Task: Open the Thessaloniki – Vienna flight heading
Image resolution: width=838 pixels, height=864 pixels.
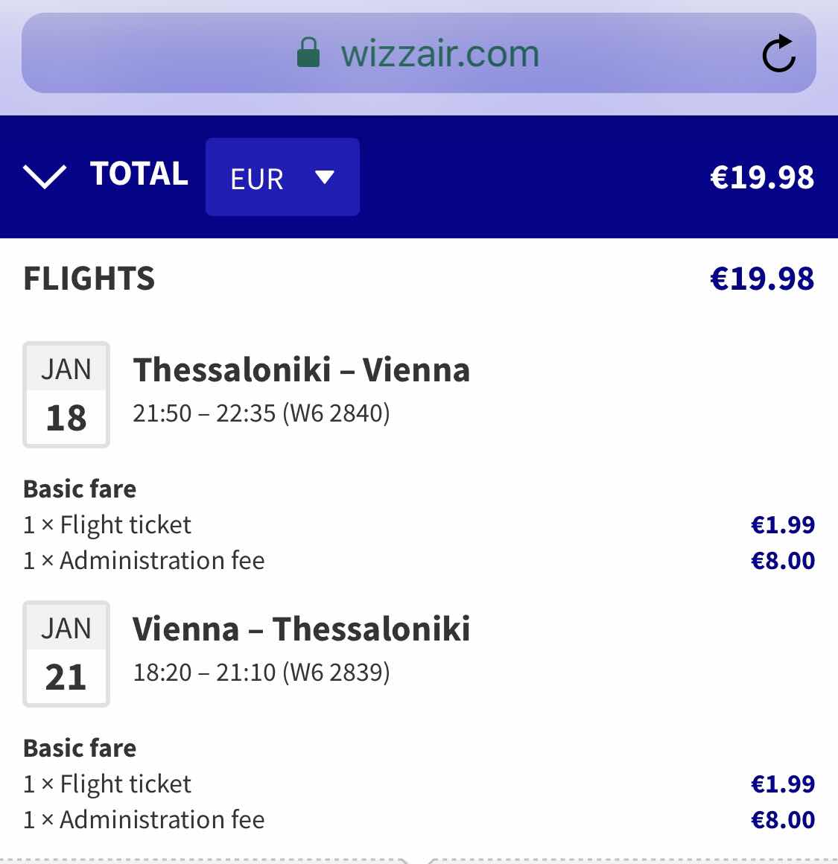Action: 302,369
